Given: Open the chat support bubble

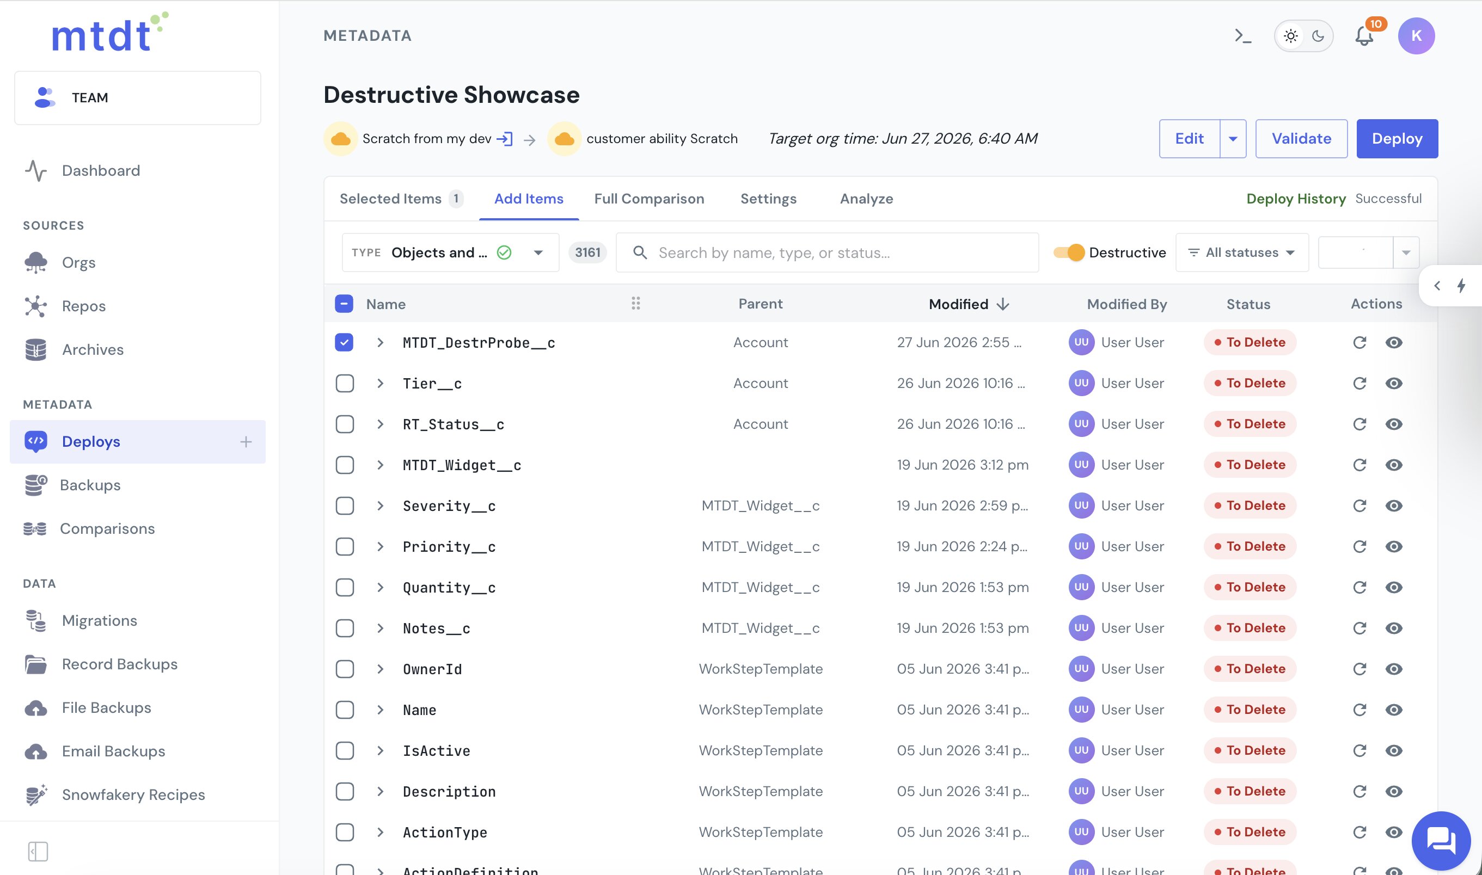Looking at the screenshot, I should pos(1441,841).
